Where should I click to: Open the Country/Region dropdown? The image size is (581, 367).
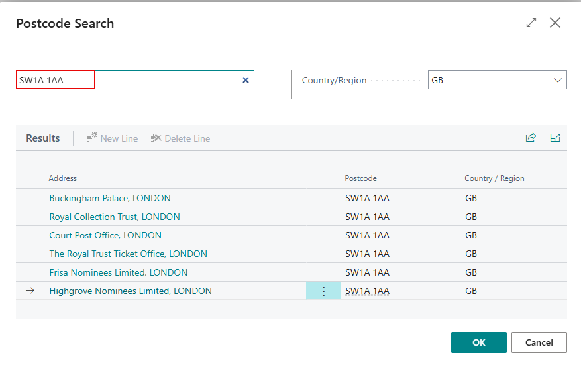click(557, 80)
